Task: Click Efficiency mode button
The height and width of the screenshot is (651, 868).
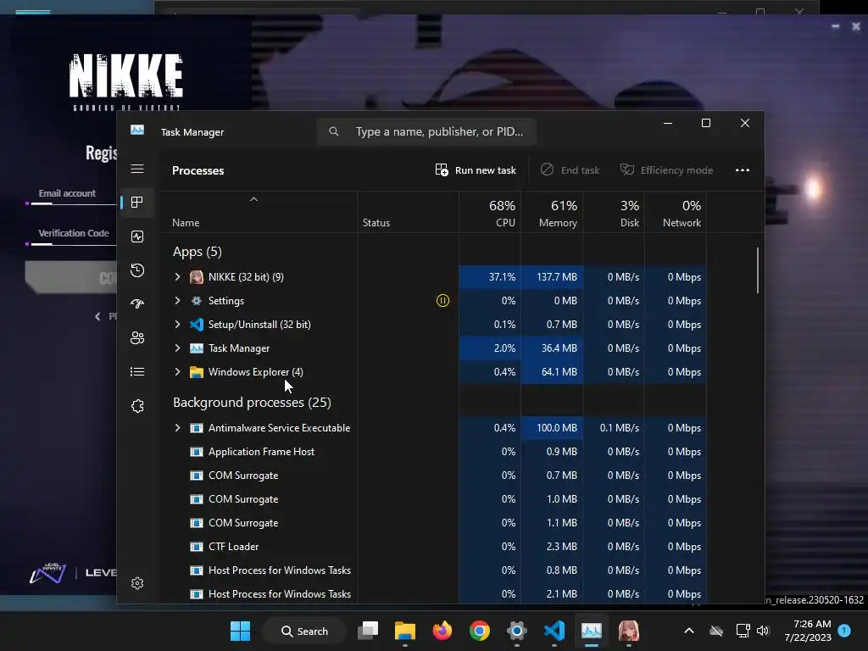Action: [666, 170]
